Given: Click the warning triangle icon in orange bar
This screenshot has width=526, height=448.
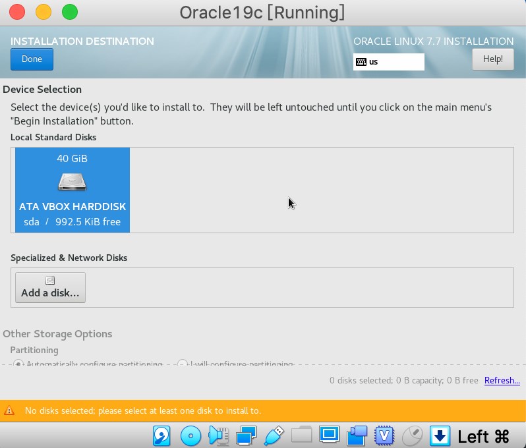Looking at the screenshot, I should (9, 410).
